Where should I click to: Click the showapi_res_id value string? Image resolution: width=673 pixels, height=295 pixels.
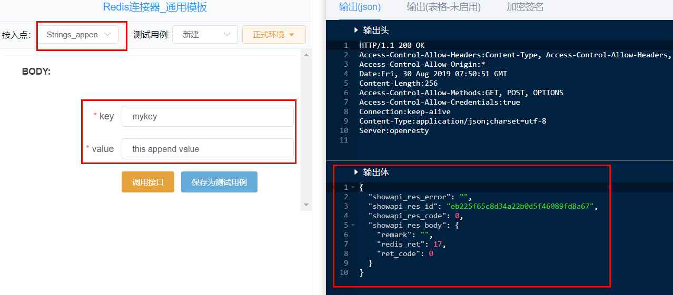pyautogui.click(x=521, y=207)
